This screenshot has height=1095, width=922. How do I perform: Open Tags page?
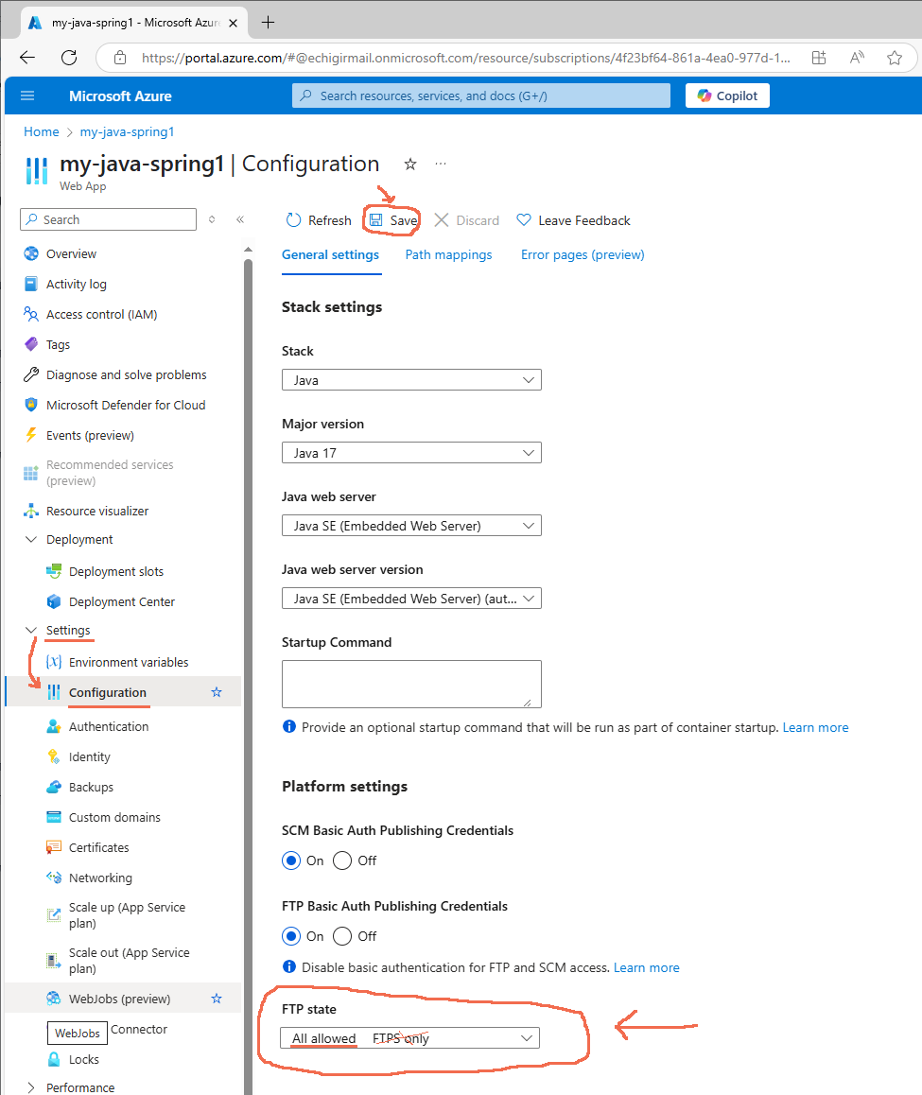coord(58,344)
